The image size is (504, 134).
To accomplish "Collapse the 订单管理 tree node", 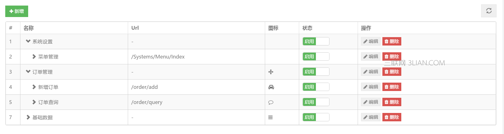I will point(28,71).
